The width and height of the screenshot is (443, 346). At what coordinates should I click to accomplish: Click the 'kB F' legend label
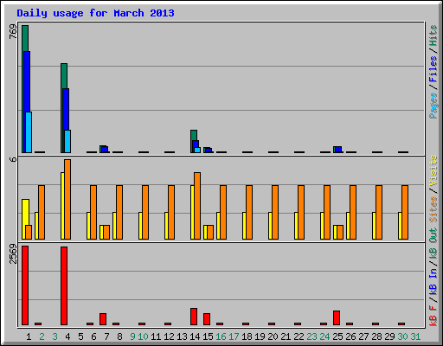[x=433, y=316]
